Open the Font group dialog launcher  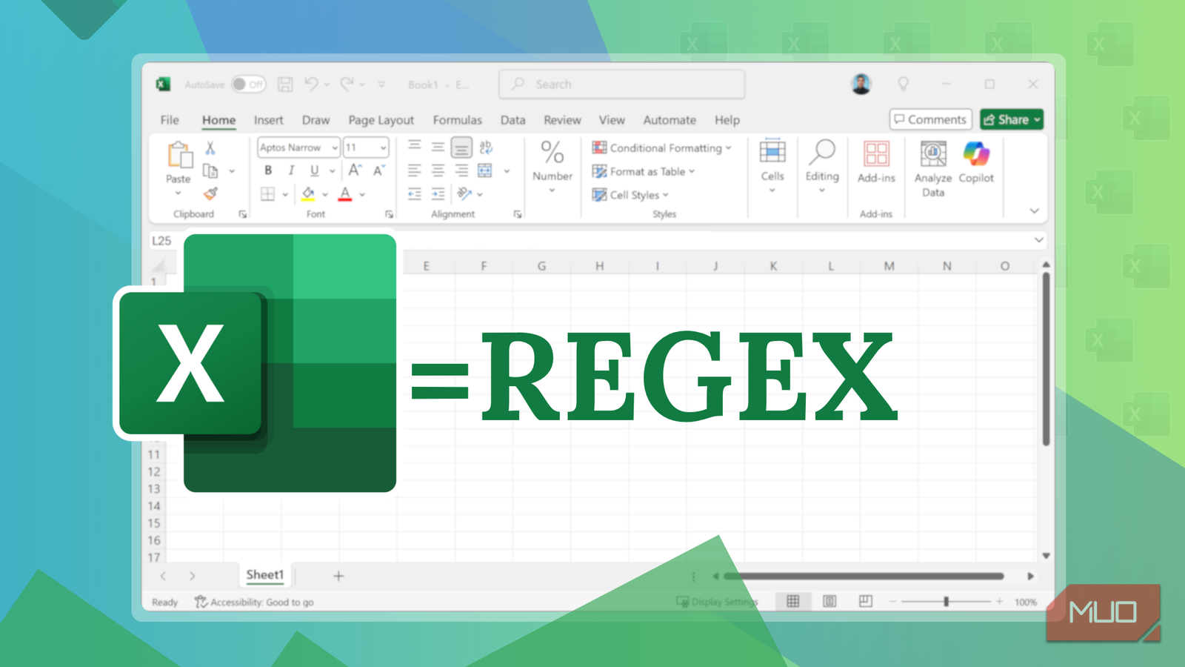point(389,214)
